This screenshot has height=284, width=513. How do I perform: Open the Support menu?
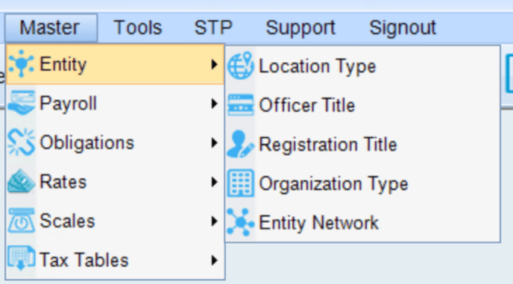tap(300, 28)
